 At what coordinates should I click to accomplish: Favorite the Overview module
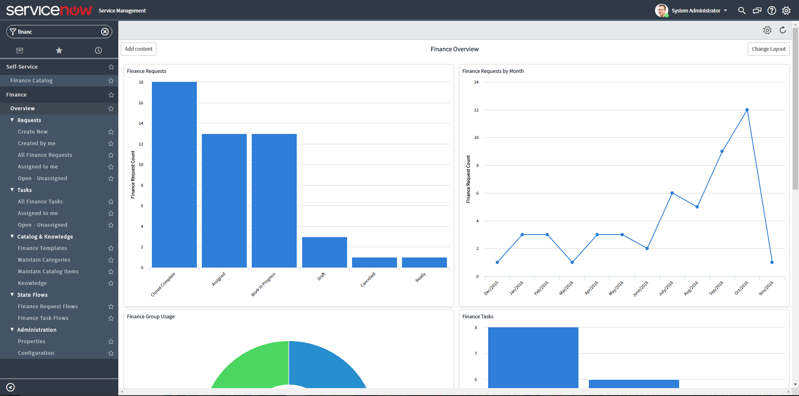click(111, 109)
